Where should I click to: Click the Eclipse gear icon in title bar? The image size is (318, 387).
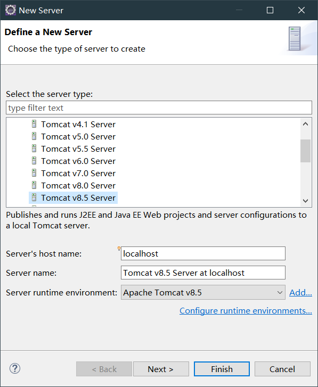10,10
